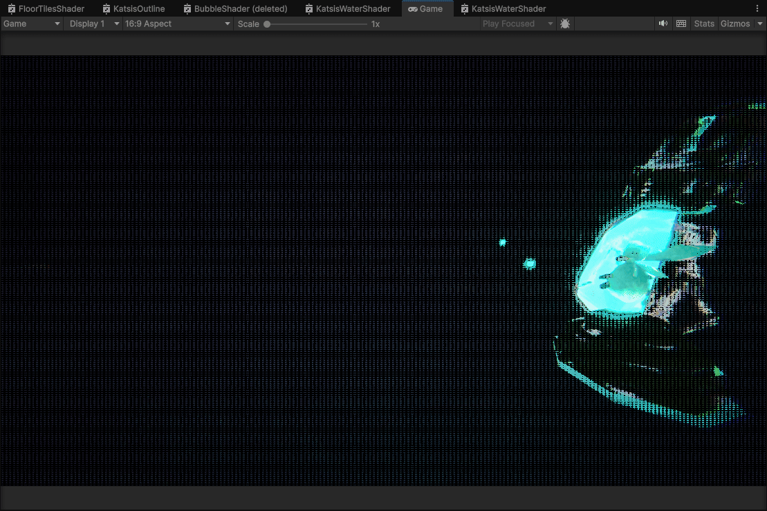Click the Game tab controller icon
The width and height of the screenshot is (767, 511).
coord(412,9)
